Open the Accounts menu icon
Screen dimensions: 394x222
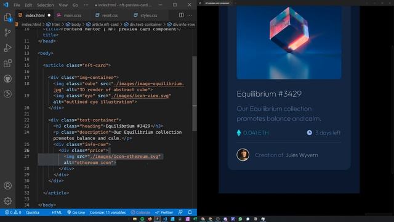click(7, 186)
